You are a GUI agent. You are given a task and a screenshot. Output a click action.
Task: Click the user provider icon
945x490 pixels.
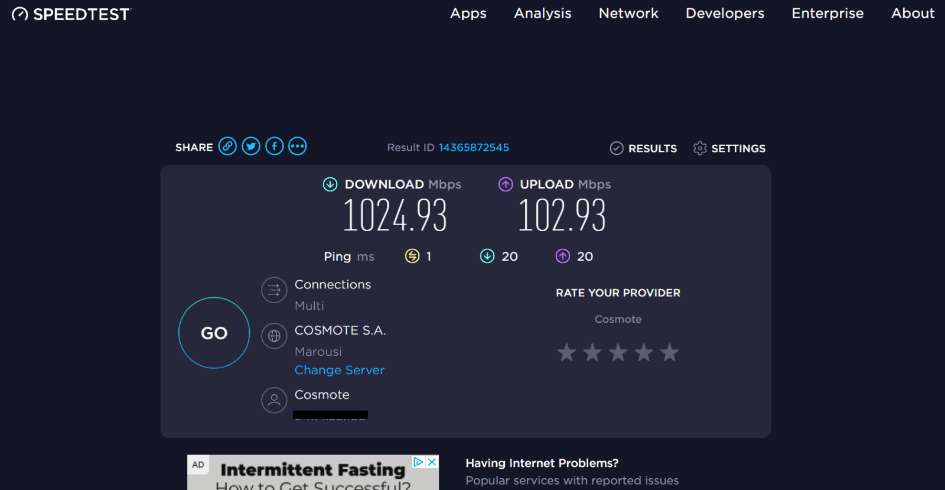(274, 400)
